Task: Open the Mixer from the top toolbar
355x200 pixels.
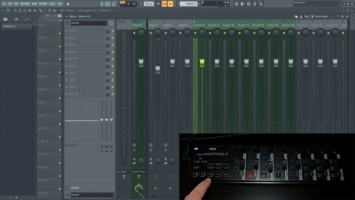Action: coord(255,4)
